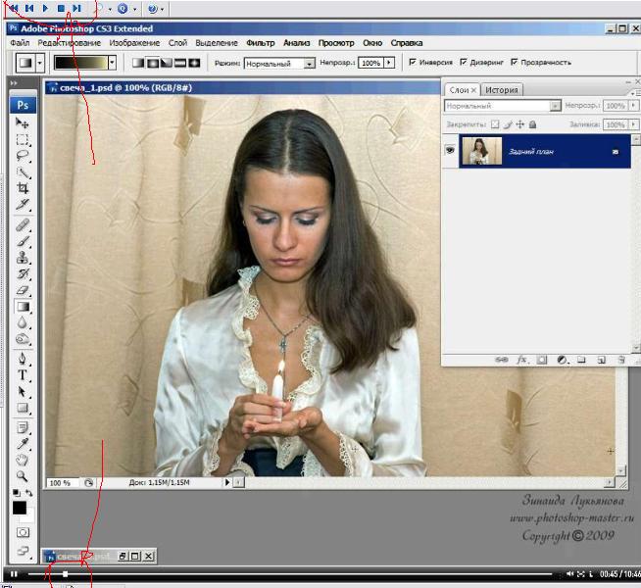Screen dimensions: 641x588
Task: Toggle lock layer position
Action: coord(520,124)
